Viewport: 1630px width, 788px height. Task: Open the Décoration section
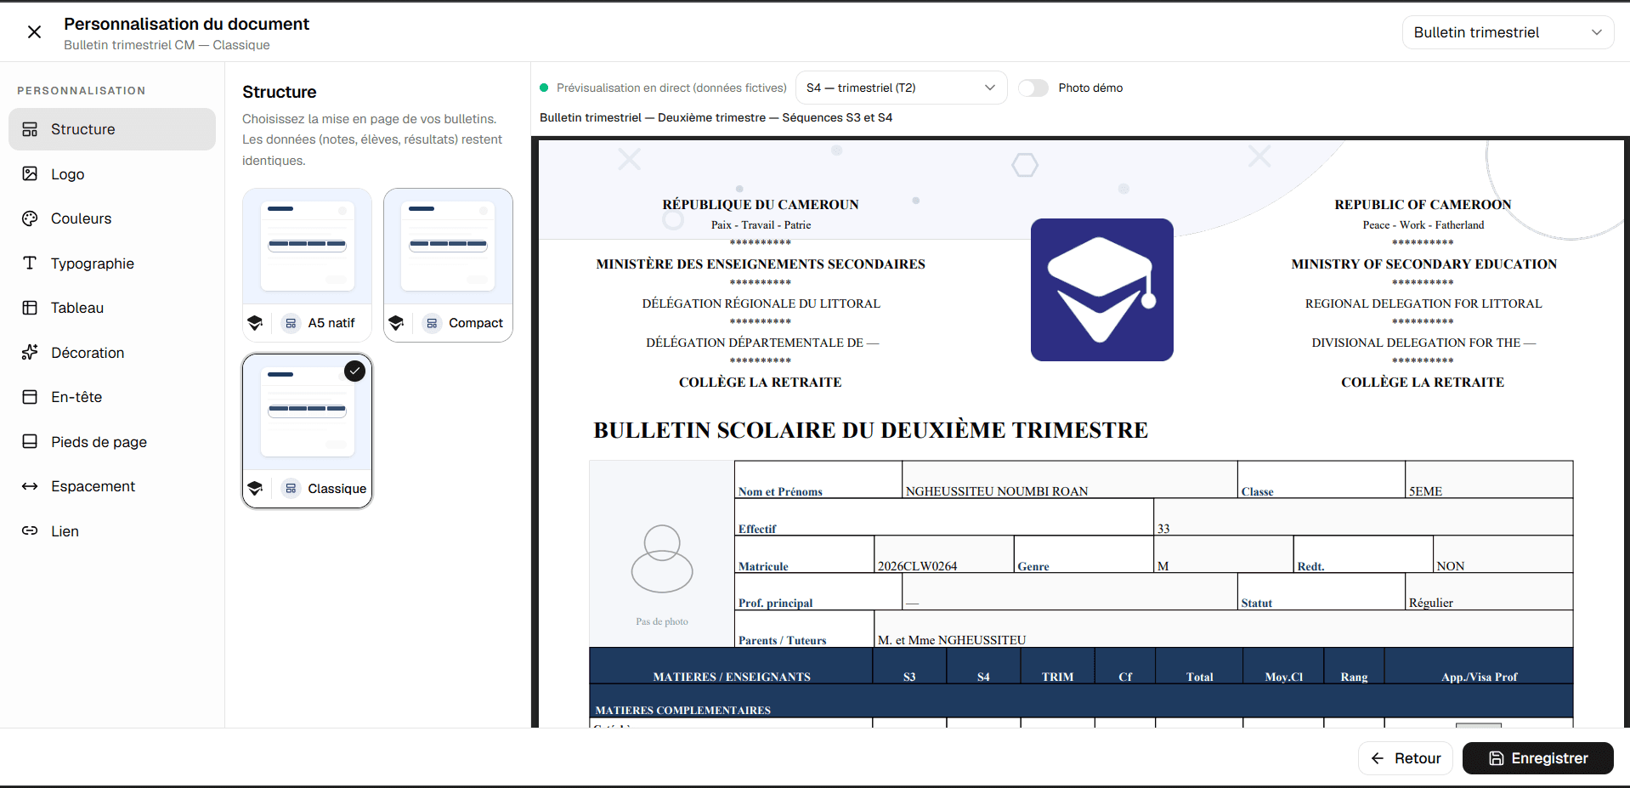[112, 352]
